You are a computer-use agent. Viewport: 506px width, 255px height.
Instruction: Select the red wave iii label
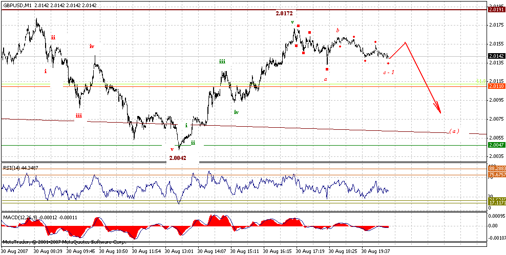pos(79,115)
